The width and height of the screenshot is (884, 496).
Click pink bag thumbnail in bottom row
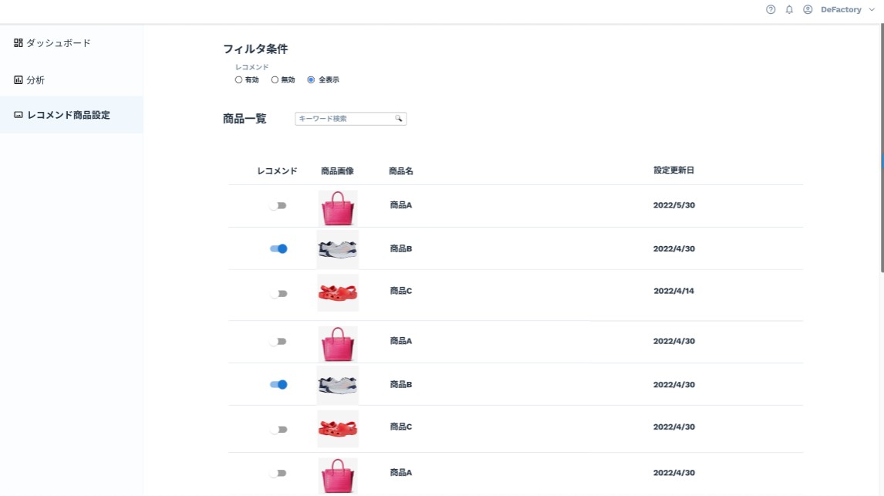[338, 476]
